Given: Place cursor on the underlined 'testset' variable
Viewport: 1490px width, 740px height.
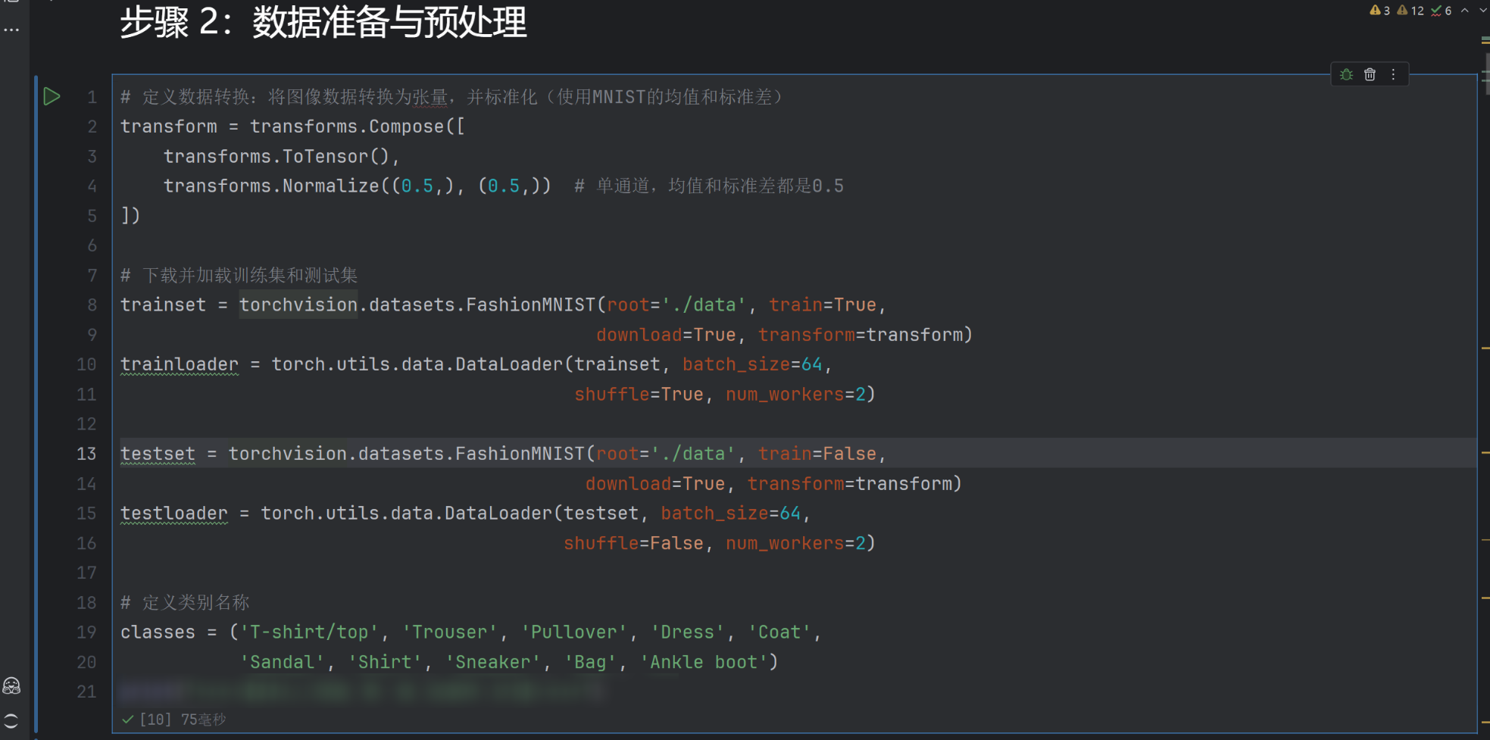Looking at the screenshot, I should coord(157,453).
